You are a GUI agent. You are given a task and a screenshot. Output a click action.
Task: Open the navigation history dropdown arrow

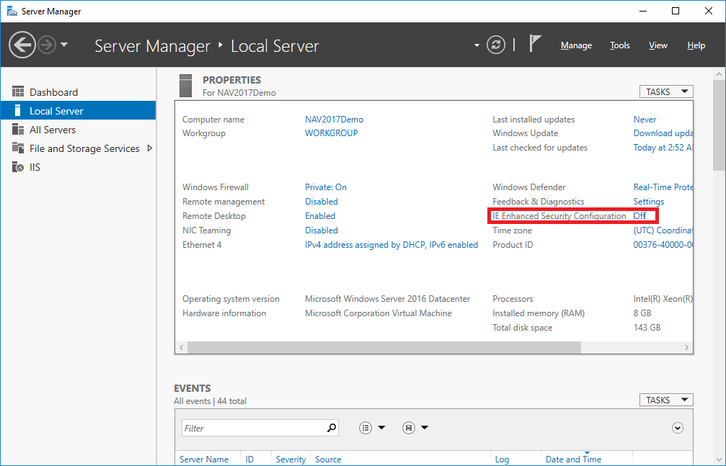64,45
